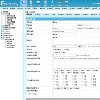Open the 用户 person icon in top bar
Image resolution: width=100 pixels, height=100 pixels.
pyautogui.click(x=52, y=2)
